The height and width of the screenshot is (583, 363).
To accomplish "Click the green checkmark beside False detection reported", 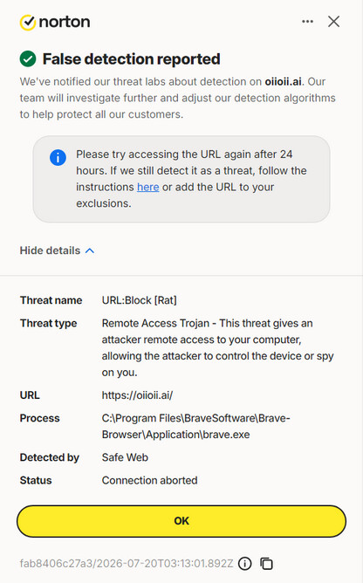I will 28,58.
